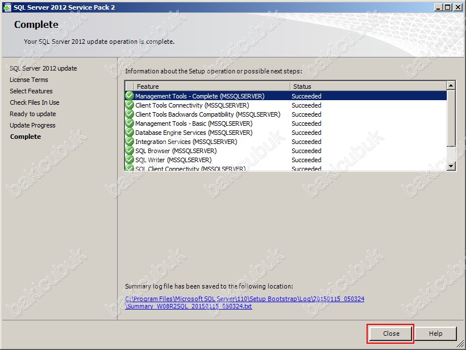Click the feature list scroll up arrow

(x=451, y=86)
